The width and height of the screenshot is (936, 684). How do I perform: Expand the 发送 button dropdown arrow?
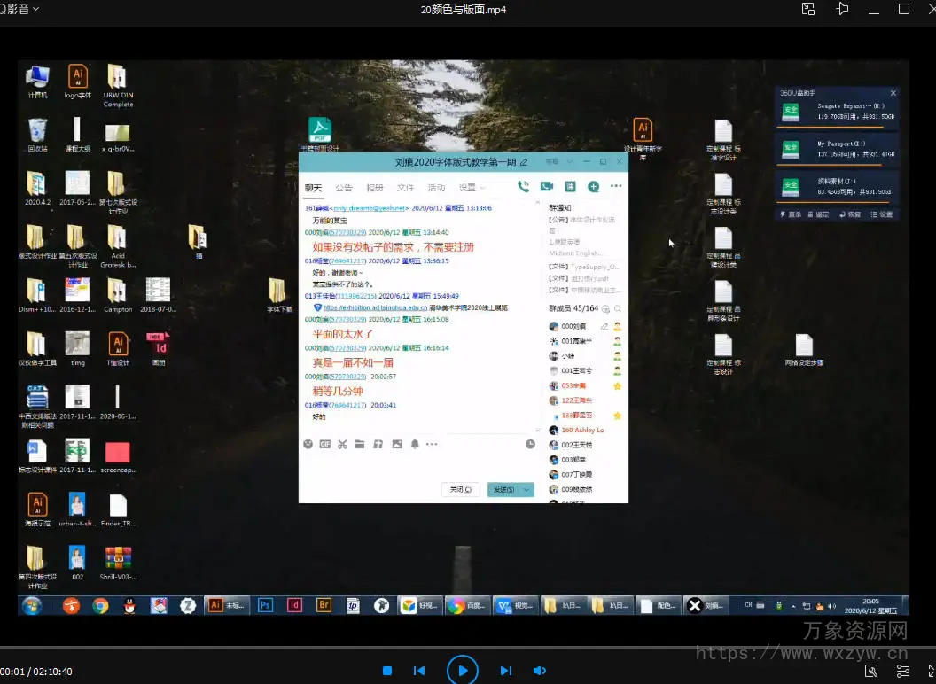point(527,490)
